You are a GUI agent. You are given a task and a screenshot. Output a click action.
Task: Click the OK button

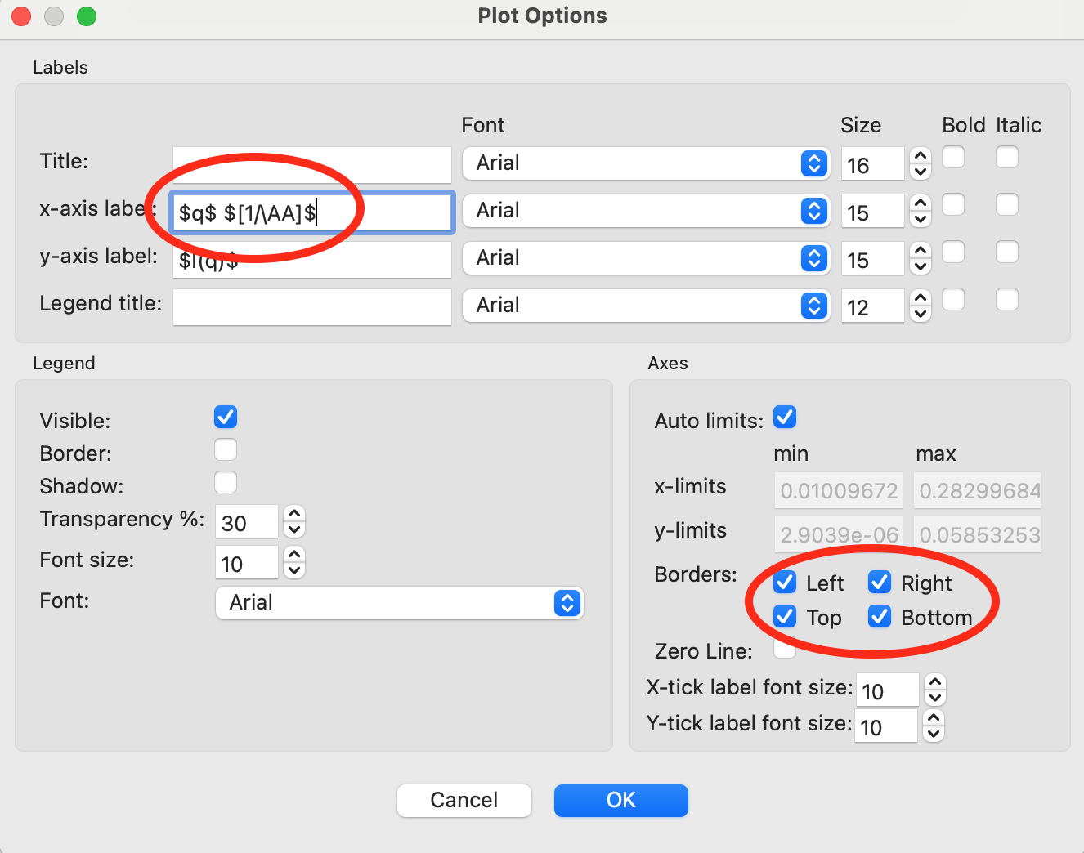click(x=620, y=800)
